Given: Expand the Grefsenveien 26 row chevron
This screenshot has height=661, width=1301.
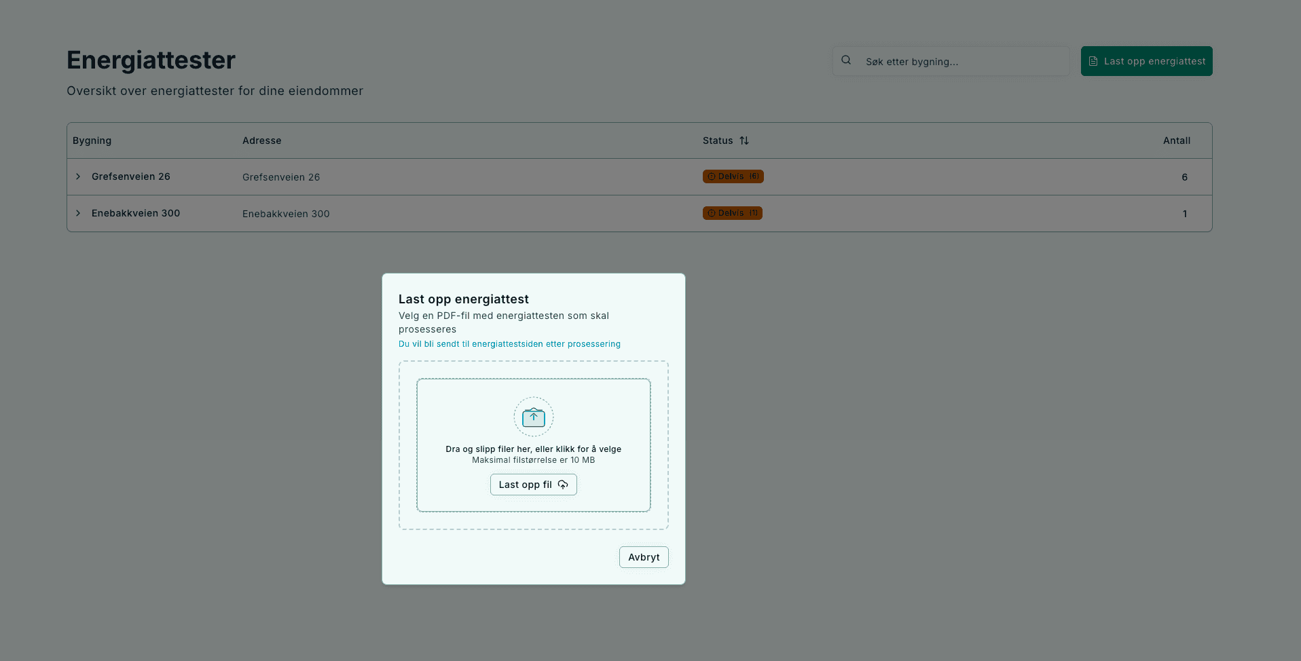Looking at the screenshot, I should [78, 176].
